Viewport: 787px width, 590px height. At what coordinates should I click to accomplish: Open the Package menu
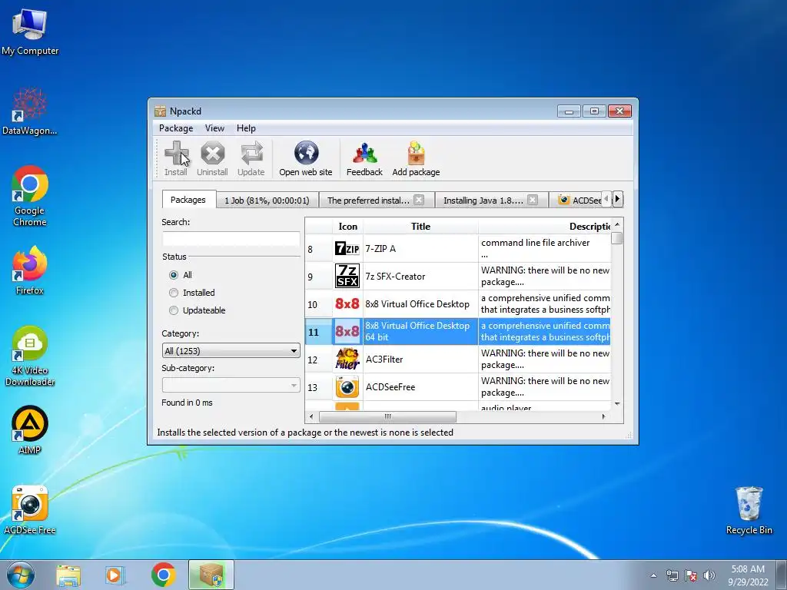pos(176,128)
